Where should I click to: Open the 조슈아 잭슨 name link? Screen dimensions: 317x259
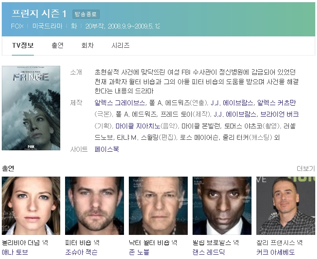81,252
